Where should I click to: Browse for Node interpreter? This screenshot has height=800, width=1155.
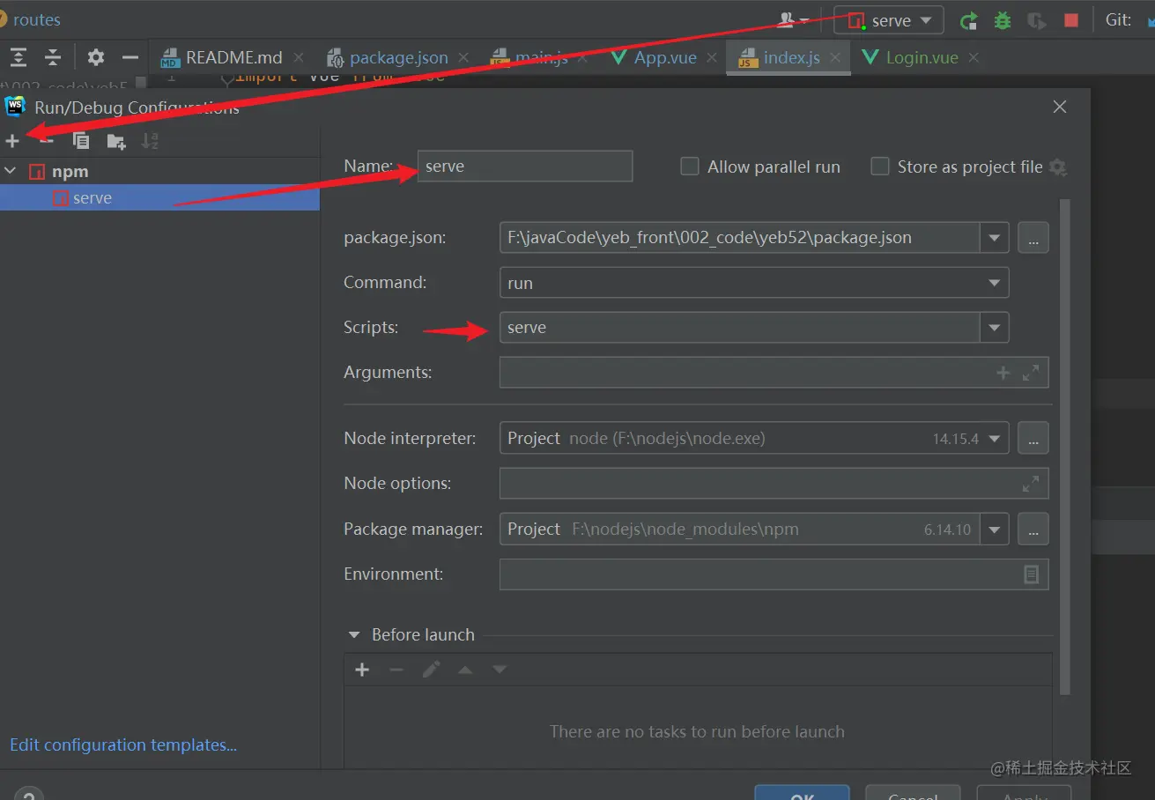1033,438
